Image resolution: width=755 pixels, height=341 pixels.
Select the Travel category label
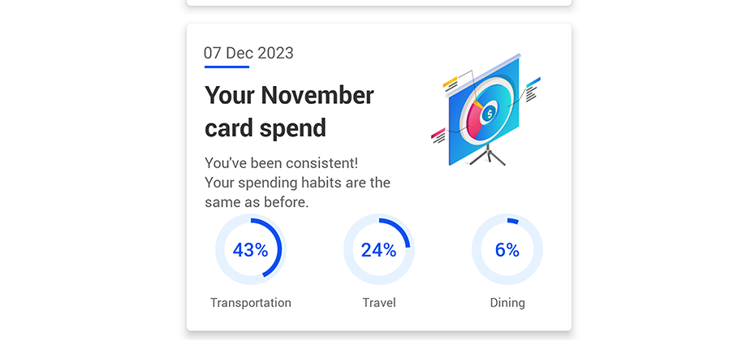click(x=379, y=303)
